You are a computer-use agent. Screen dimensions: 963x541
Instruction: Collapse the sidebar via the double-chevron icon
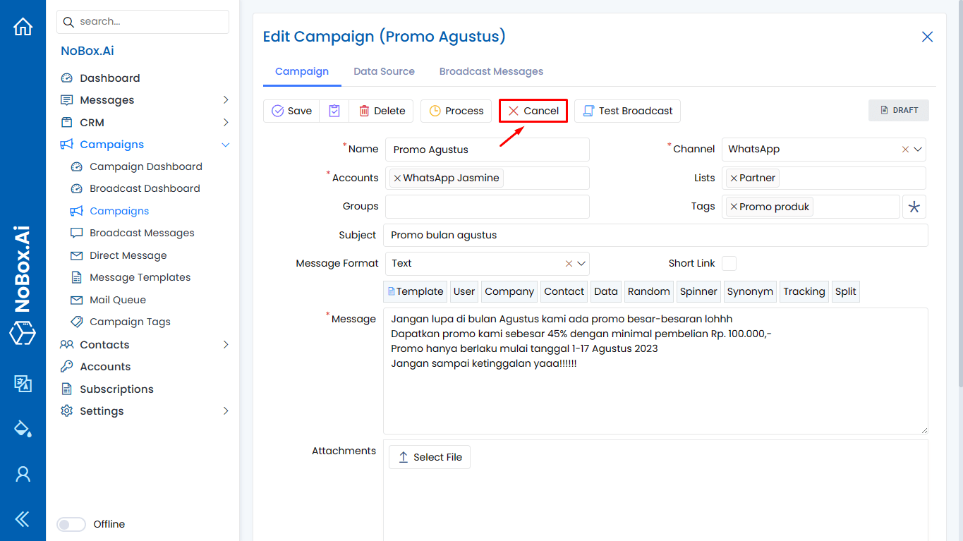(23, 518)
